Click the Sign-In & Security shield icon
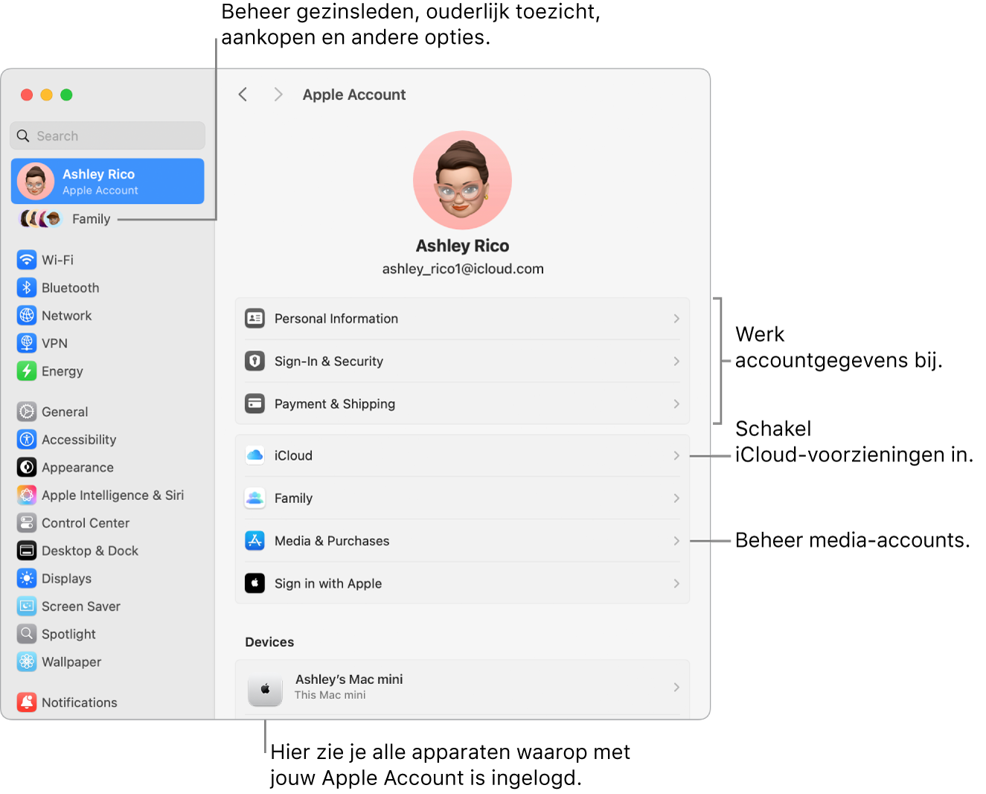 [254, 361]
